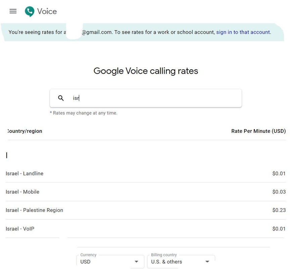Click the Rate Per Minute (USD) header

pos(258,131)
